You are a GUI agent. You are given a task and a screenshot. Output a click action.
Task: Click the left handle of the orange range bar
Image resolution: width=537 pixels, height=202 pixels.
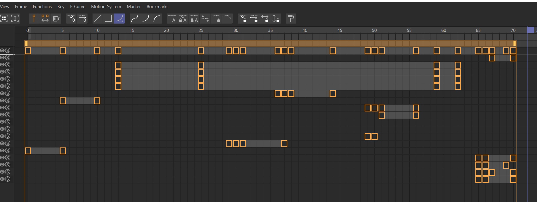tap(26, 43)
